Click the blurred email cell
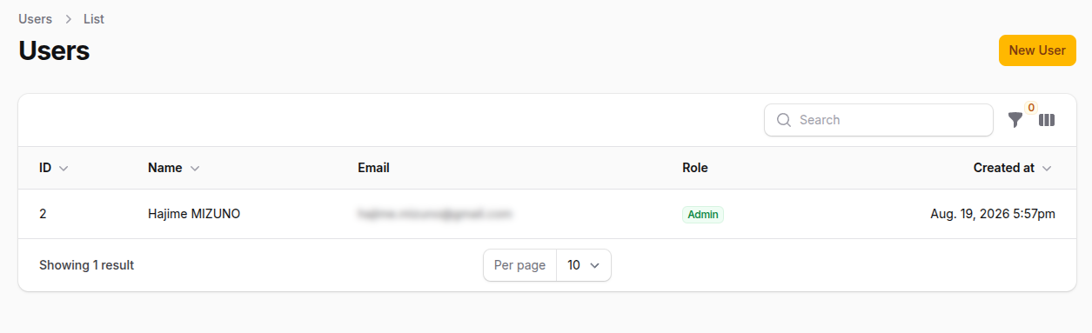This screenshot has width=1092, height=333. point(434,213)
